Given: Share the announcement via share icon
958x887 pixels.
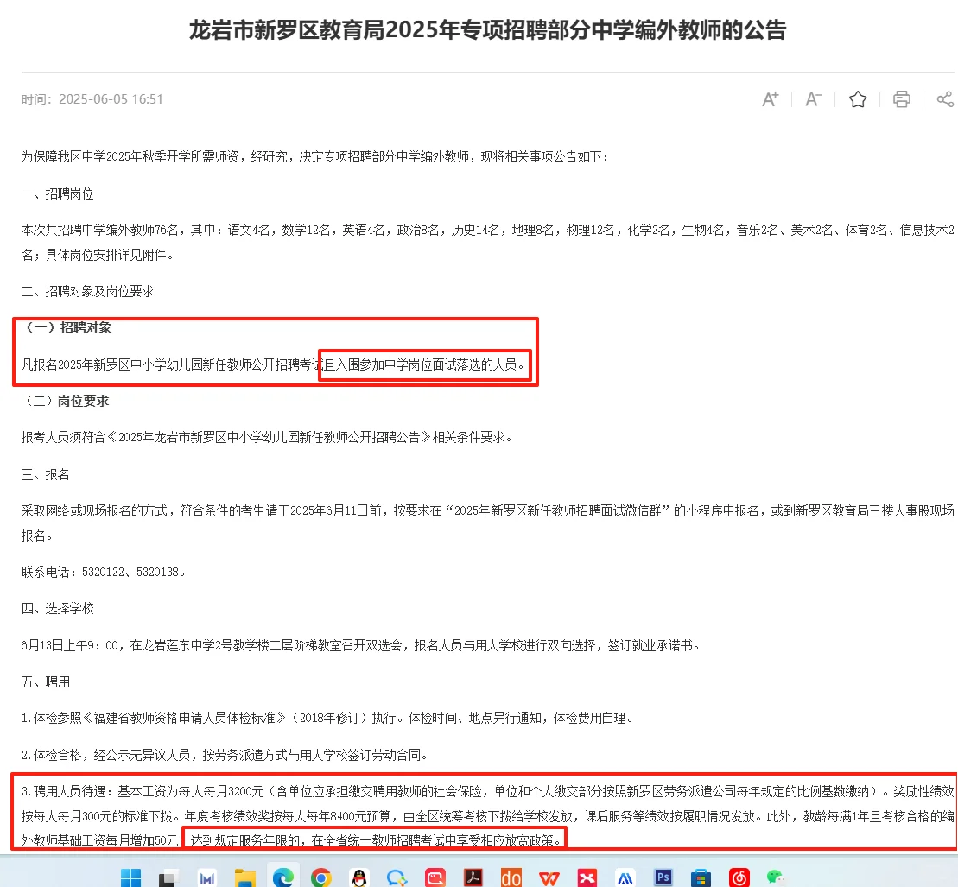Looking at the screenshot, I should click(945, 98).
